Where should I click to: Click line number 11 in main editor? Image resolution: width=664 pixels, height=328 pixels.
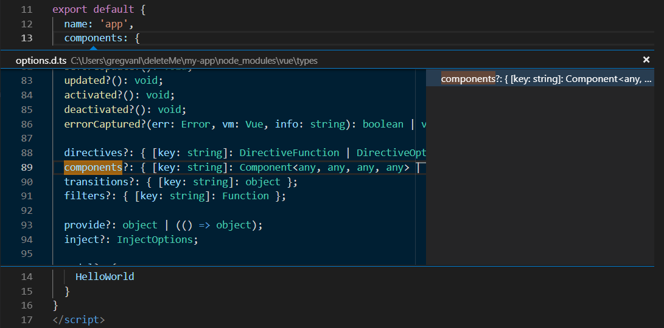tap(27, 9)
